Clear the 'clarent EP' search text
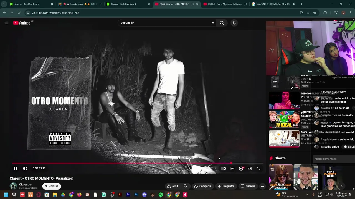The image size is (355, 199). tap(213, 23)
